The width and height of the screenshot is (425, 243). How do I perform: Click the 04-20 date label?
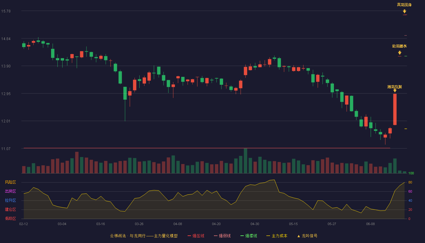[216, 224]
